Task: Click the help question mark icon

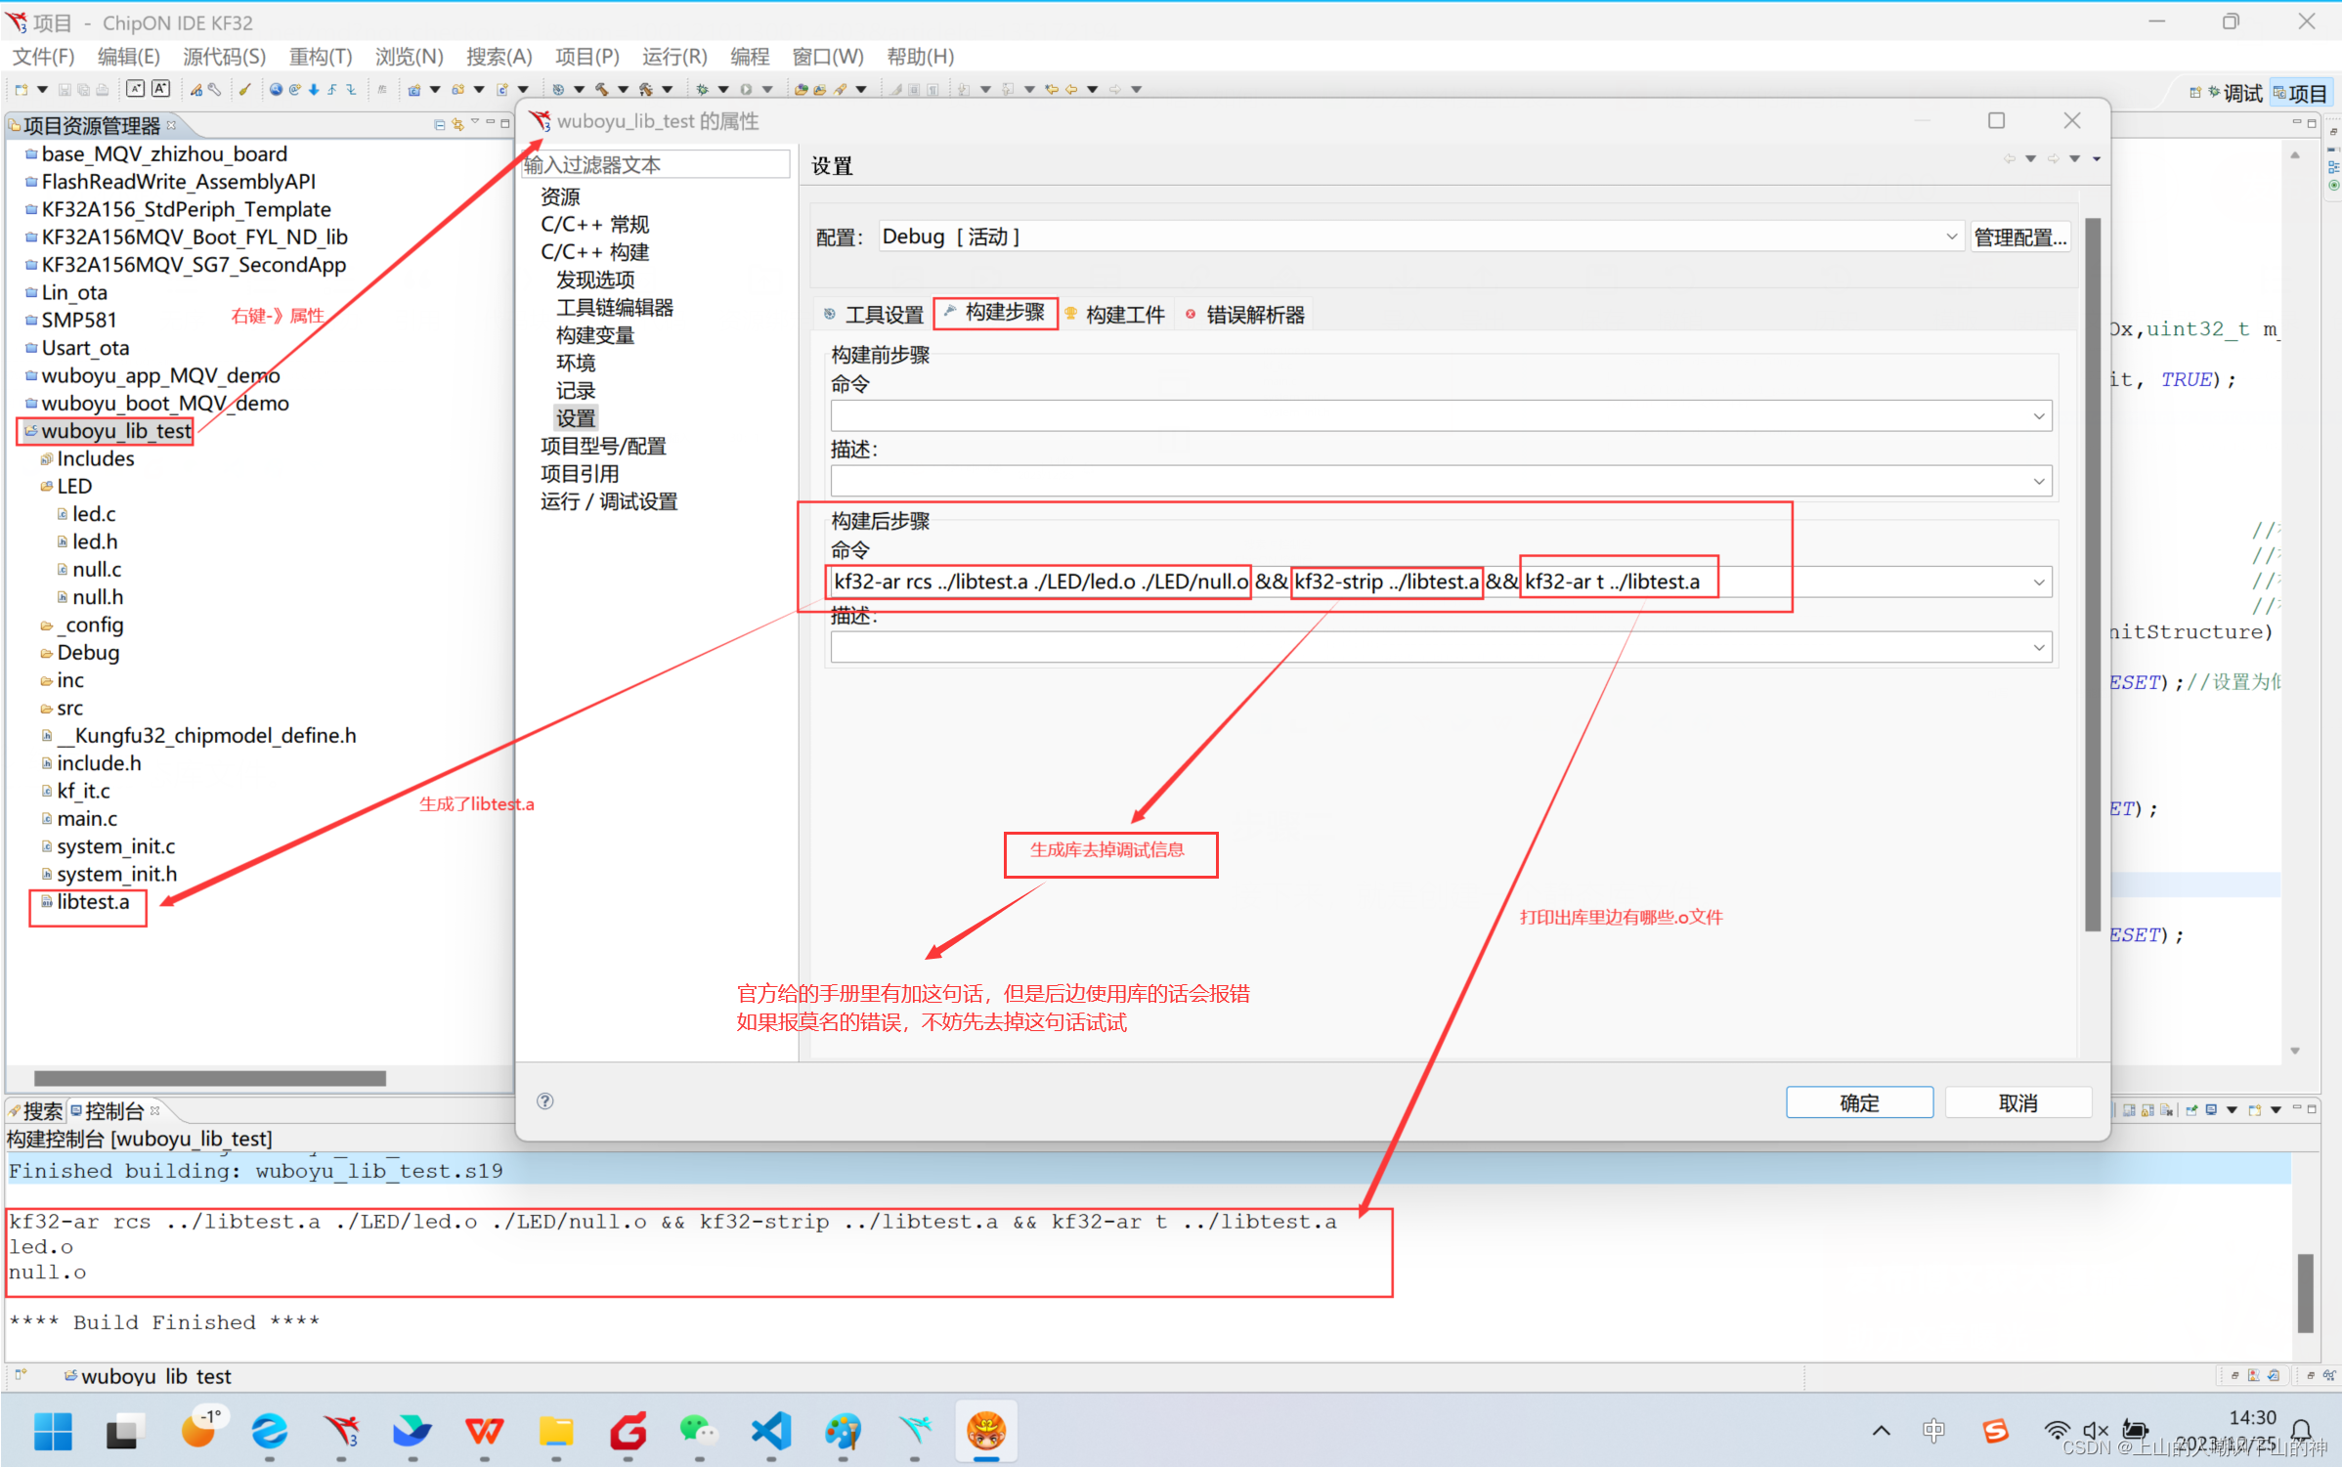Action: [x=545, y=1101]
